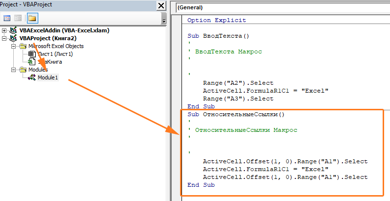
Task: Click the Microsoft Excel Objects folder icon
Action: (x=23, y=46)
